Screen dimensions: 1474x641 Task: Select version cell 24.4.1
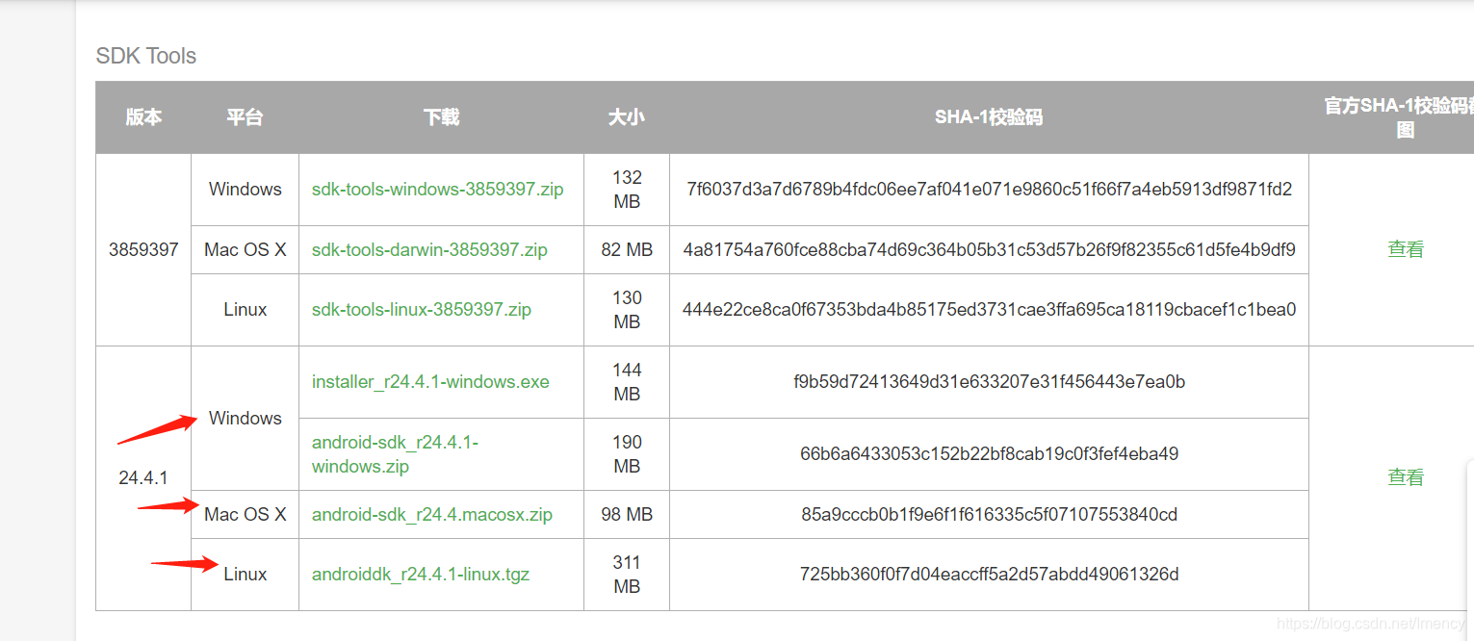pyautogui.click(x=143, y=477)
